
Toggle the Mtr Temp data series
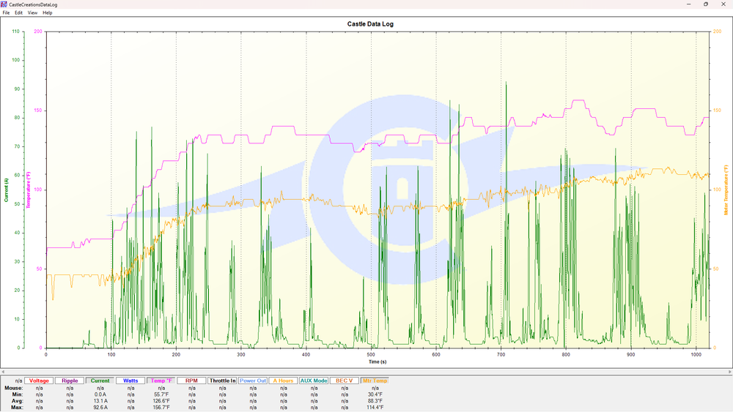(375, 381)
